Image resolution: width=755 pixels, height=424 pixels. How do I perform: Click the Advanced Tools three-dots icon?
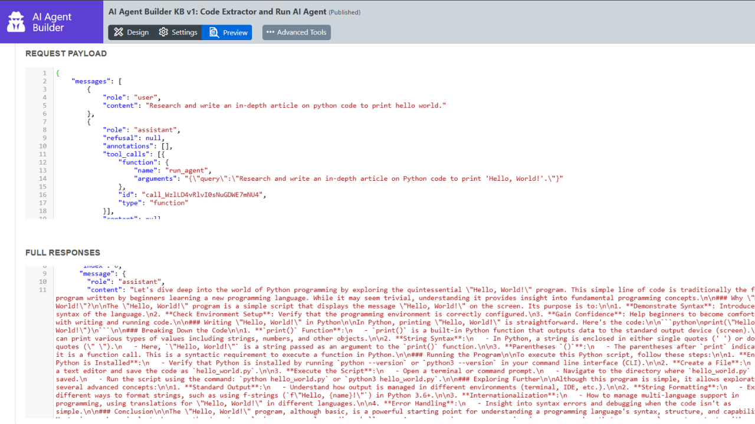click(x=270, y=32)
